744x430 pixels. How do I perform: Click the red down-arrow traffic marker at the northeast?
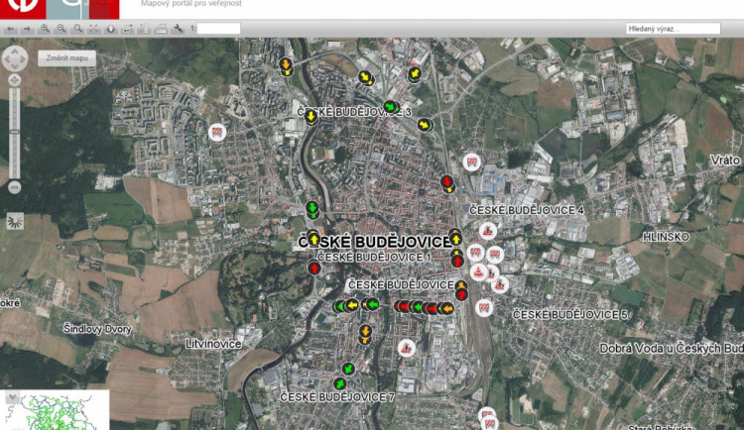[x=446, y=181]
